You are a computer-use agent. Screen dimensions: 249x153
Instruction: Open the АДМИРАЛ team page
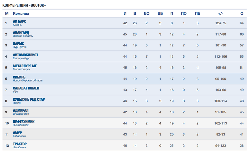21,111
